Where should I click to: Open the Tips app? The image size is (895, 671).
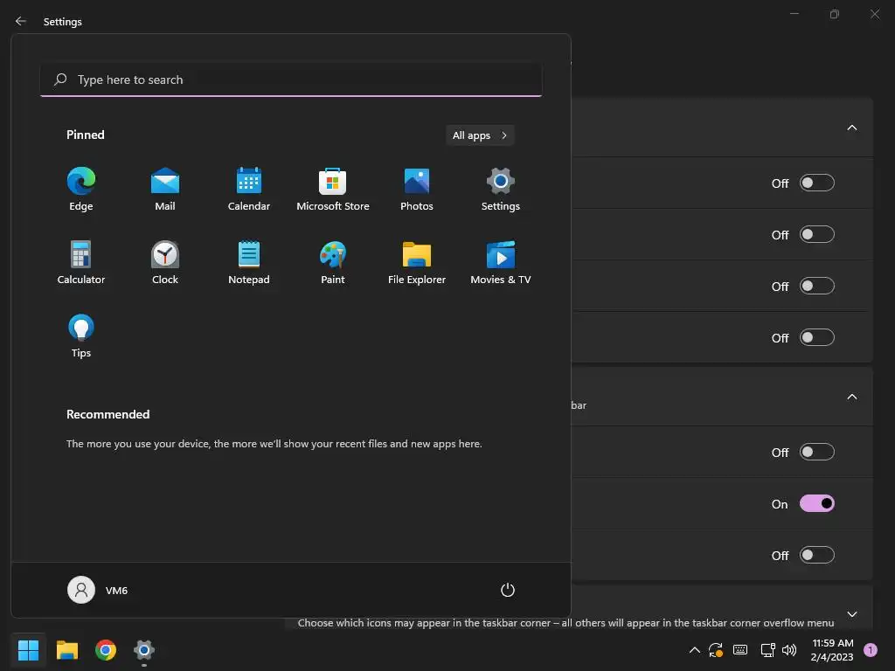(x=81, y=336)
